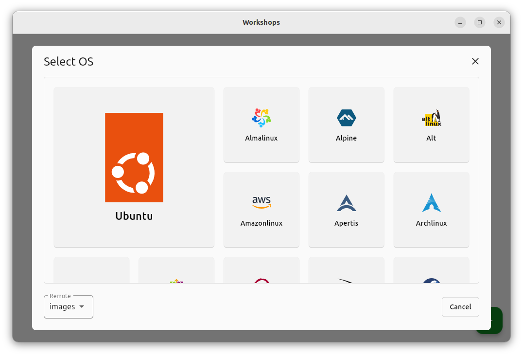Click the 'Apertis' name label
523x356 pixels.
[x=346, y=223]
